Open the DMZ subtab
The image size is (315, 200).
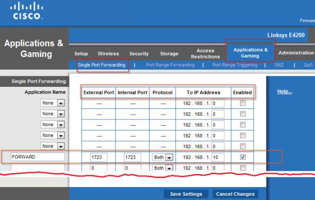pos(279,65)
